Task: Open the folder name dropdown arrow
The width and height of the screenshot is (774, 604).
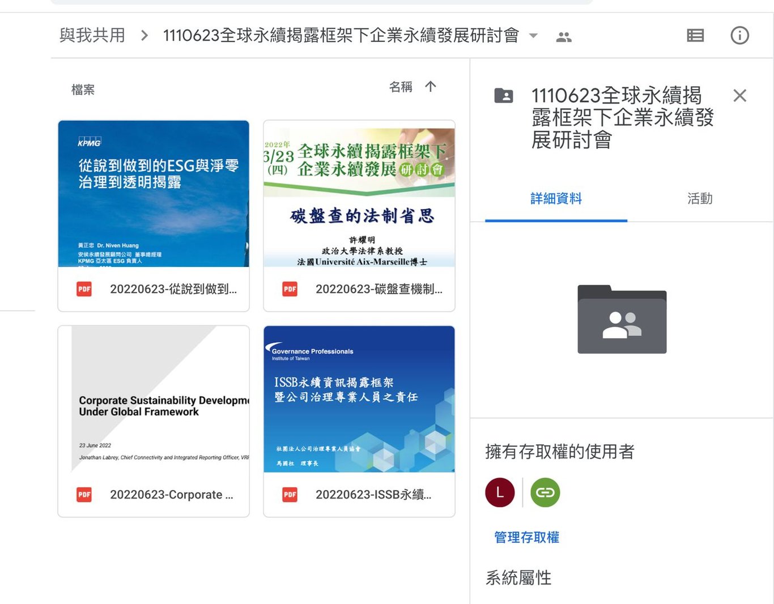Action: click(x=533, y=36)
